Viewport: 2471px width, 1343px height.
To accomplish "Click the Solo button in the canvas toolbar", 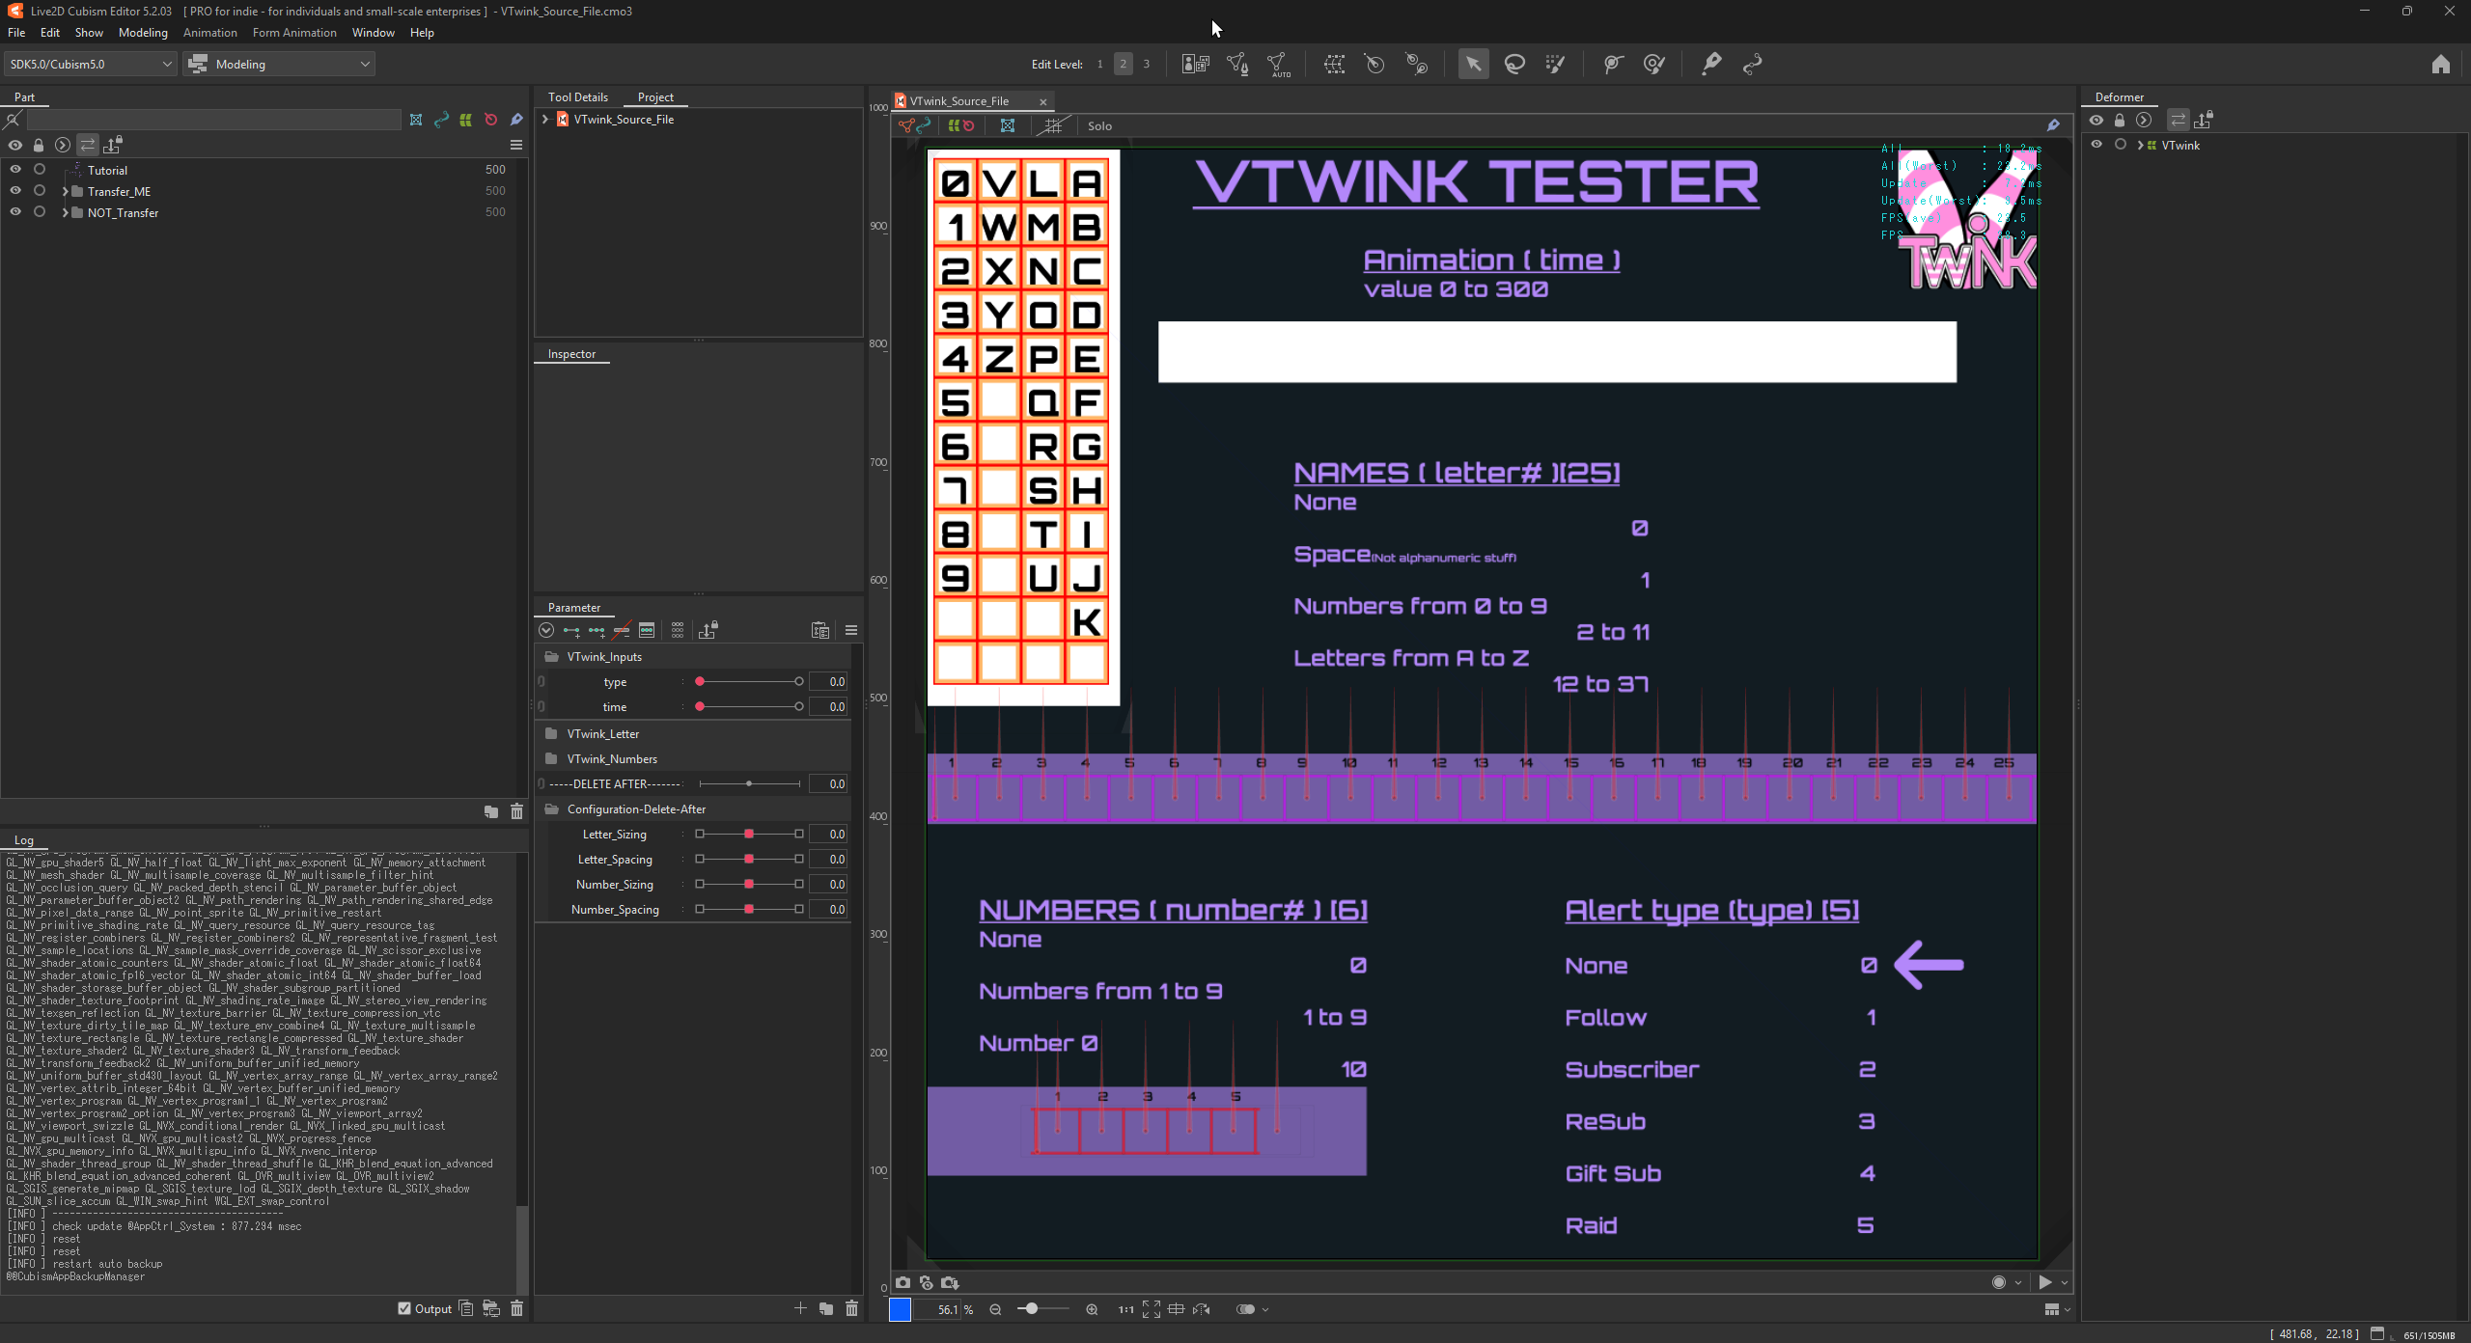I will click(1099, 125).
